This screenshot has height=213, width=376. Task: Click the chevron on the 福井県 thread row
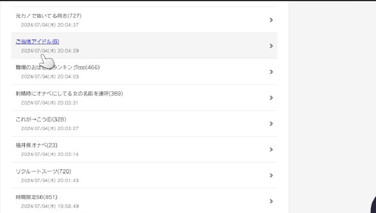point(271,150)
